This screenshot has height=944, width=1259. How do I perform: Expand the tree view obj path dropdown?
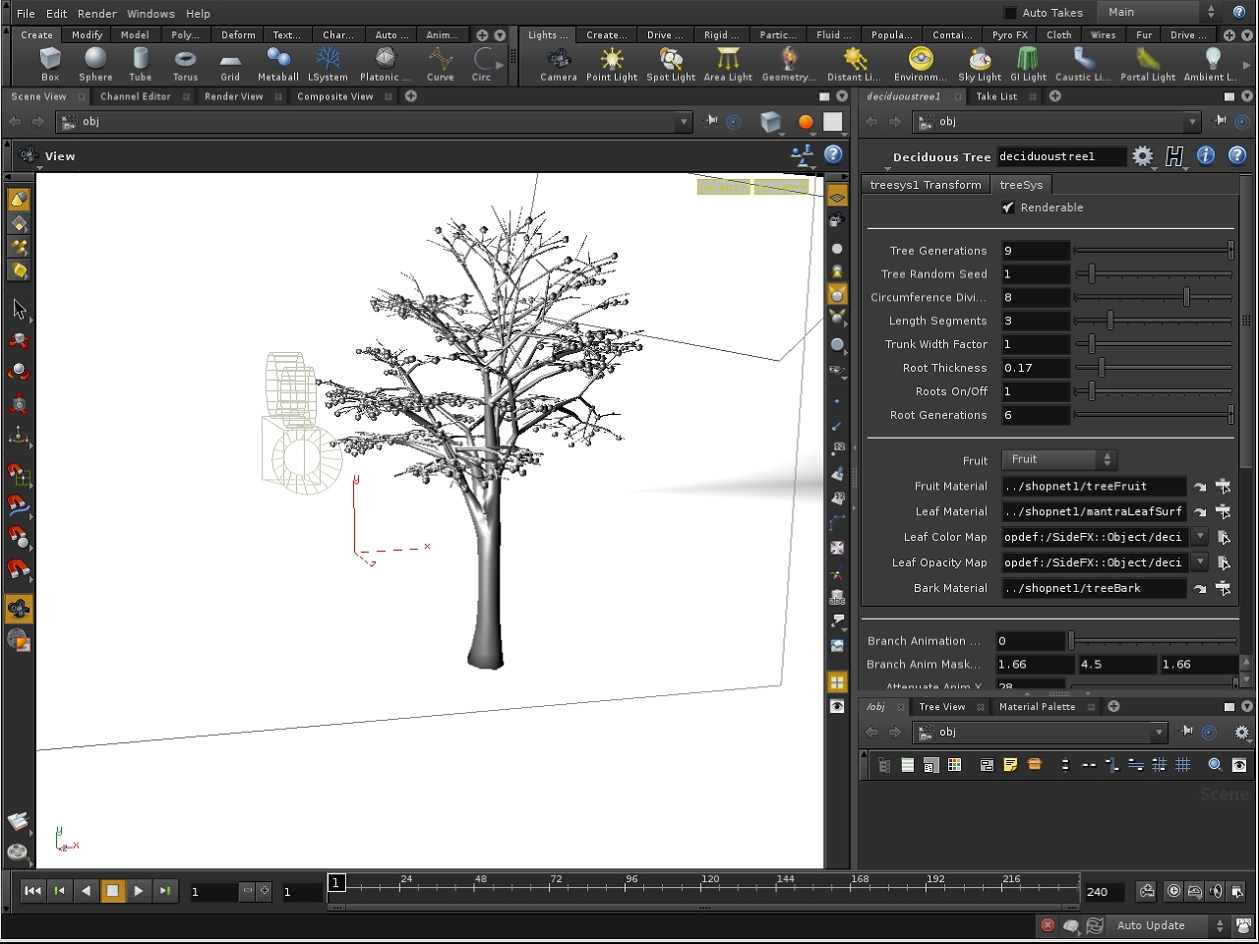[x=1160, y=733]
